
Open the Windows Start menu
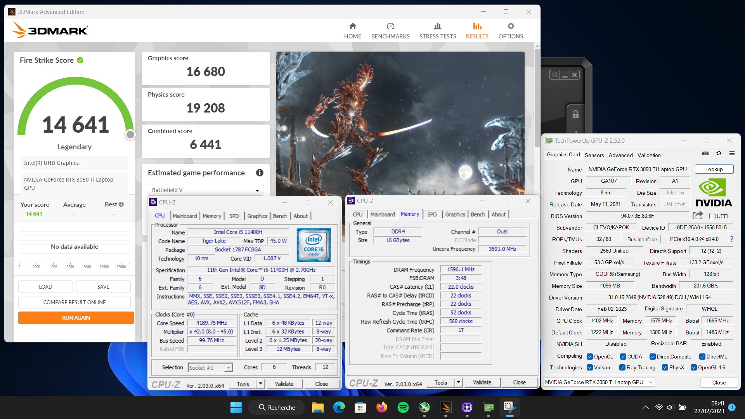(236, 407)
